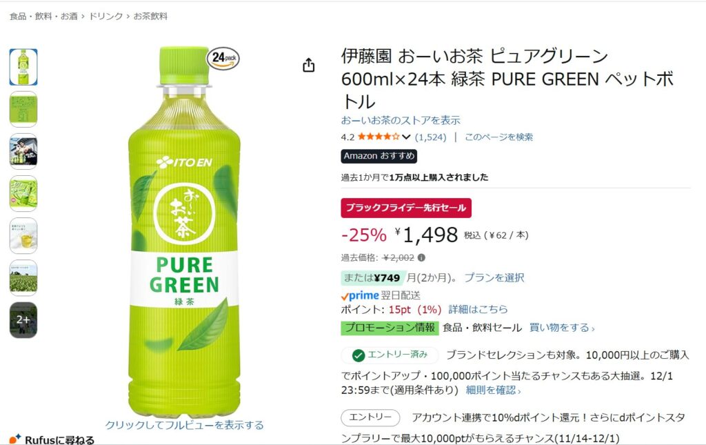Click the star rating icons
This screenshot has height=445, width=706.
(379, 137)
